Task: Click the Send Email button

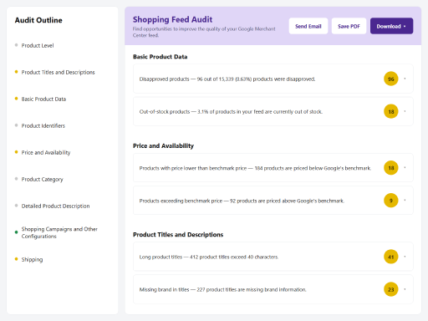Action: 308,26
